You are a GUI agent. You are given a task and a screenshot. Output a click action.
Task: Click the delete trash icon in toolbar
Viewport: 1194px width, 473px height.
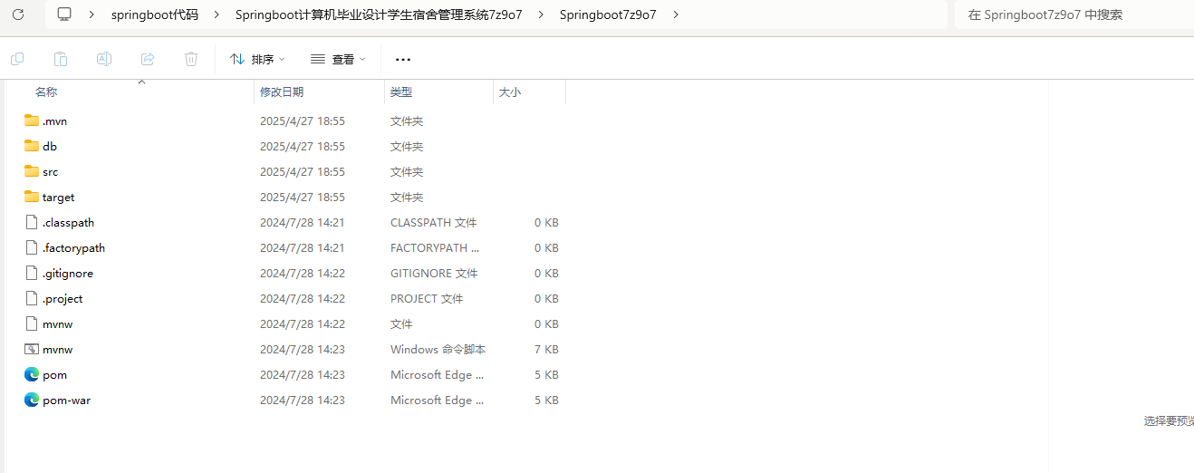pyautogui.click(x=191, y=59)
